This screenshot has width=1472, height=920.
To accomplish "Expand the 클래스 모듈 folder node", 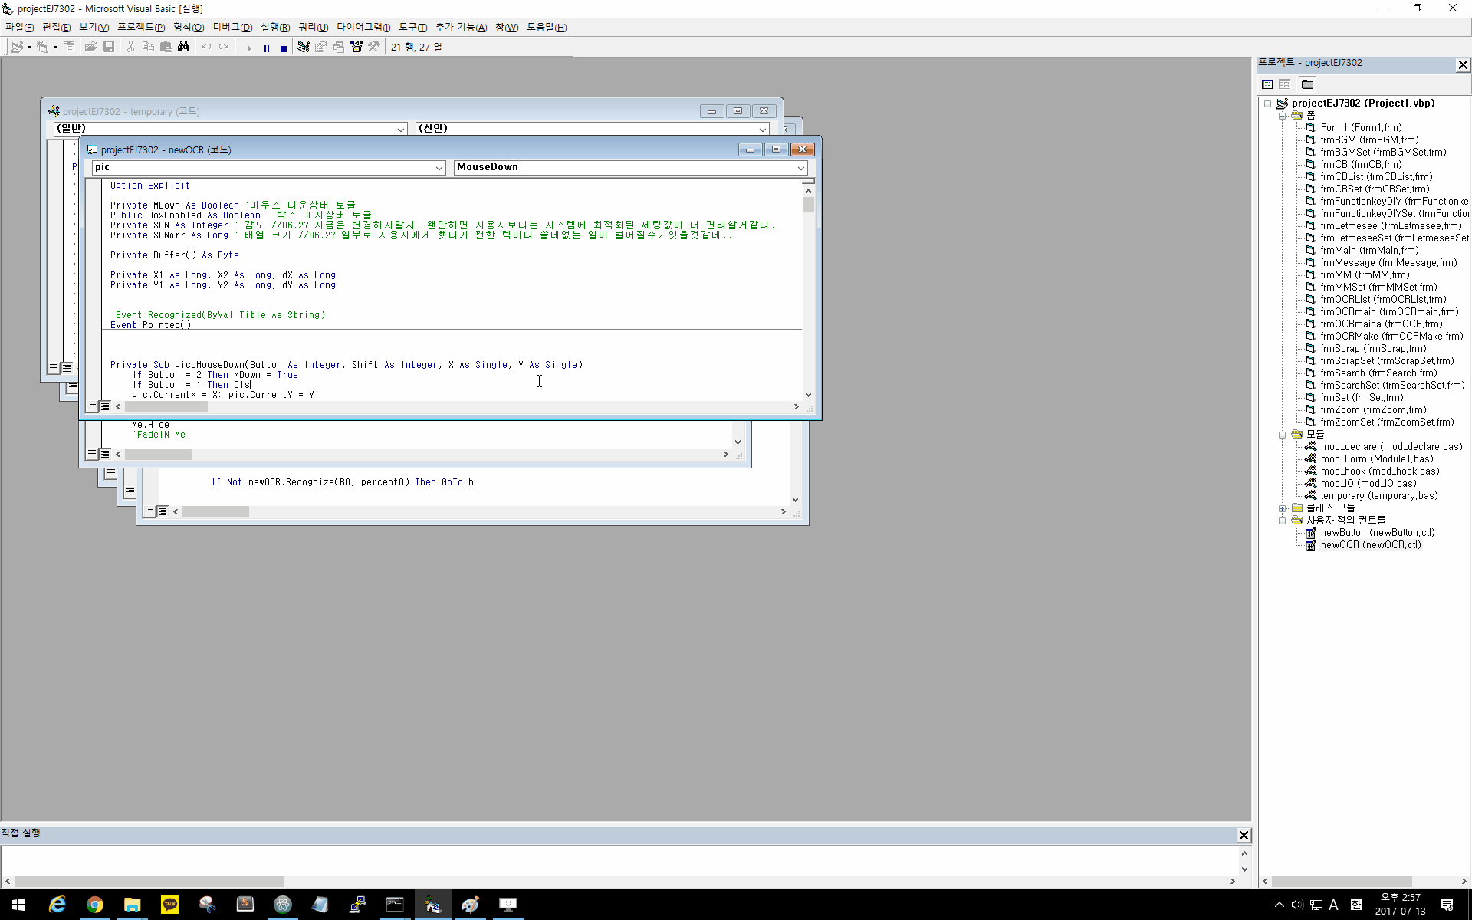I will tap(1282, 508).
